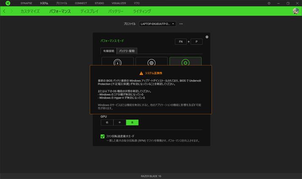Set GPU level to 高

point(132,123)
